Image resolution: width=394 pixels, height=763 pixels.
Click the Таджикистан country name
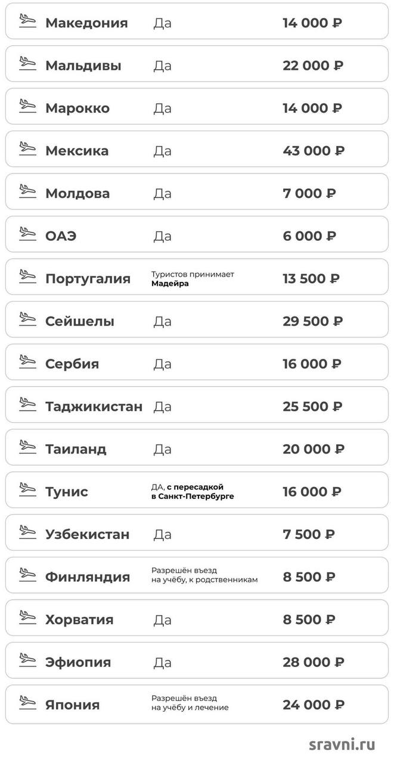(94, 407)
